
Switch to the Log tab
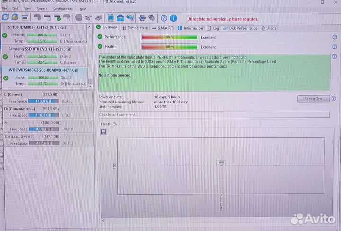[213, 28]
